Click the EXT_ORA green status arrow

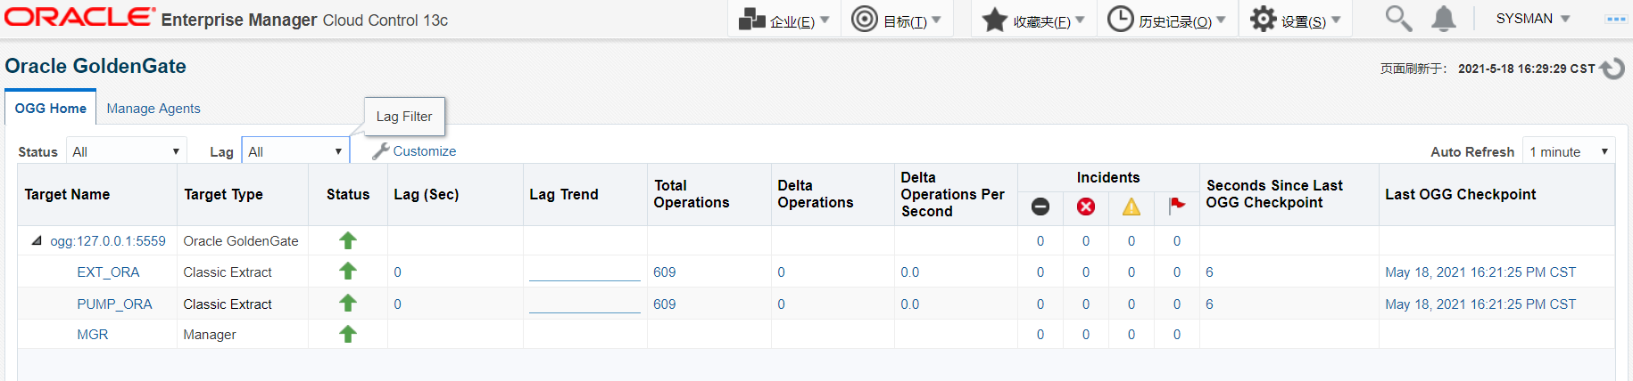(348, 272)
